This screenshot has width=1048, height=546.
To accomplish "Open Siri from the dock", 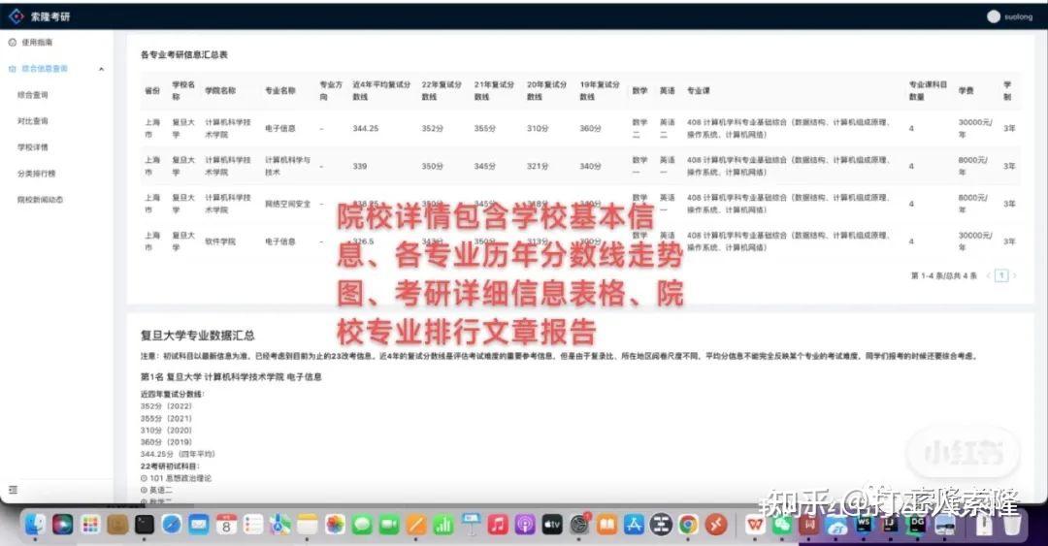I will coord(62,525).
